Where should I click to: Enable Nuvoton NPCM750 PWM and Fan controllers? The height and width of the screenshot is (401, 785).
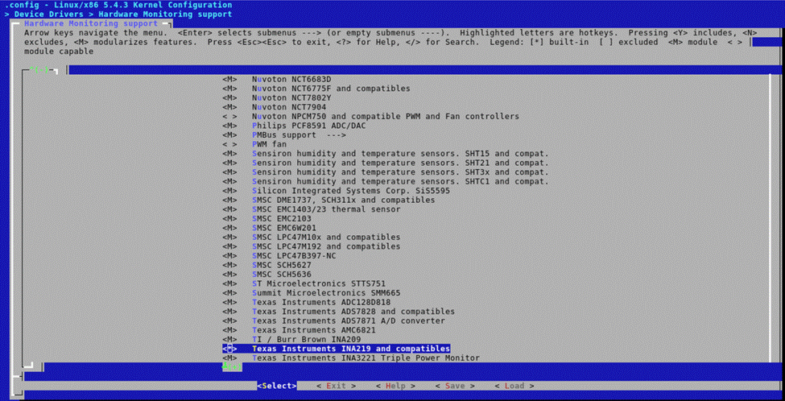click(x=229, y=116)
